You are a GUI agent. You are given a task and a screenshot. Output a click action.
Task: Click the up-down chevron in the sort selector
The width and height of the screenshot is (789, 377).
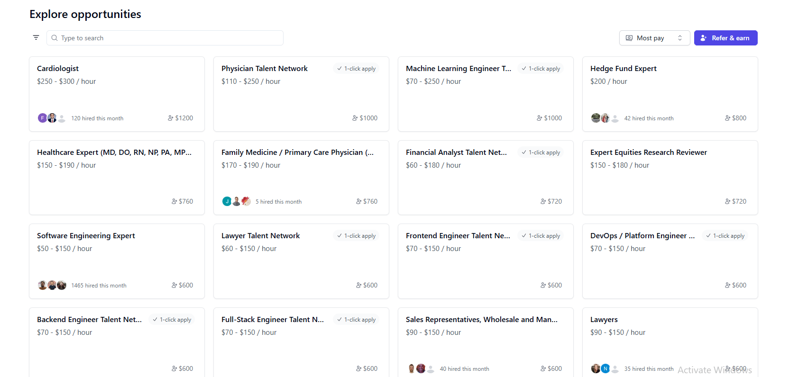click(680, 38)
